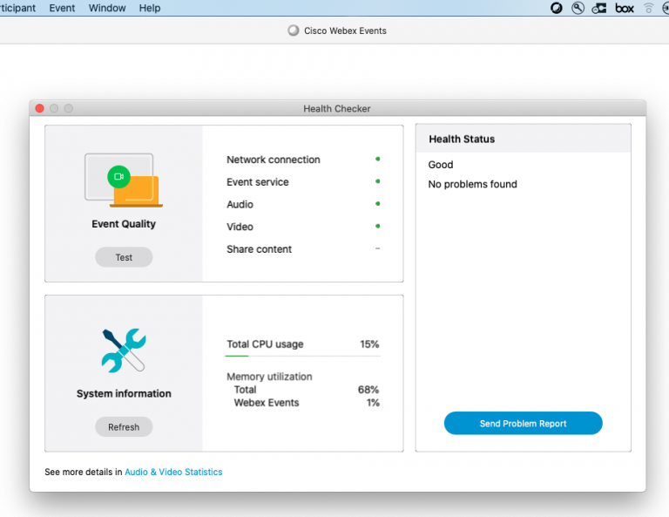Click the Box icon in menu bar
Viewport: 669px width, 517px height.
[x=625, y=8]
